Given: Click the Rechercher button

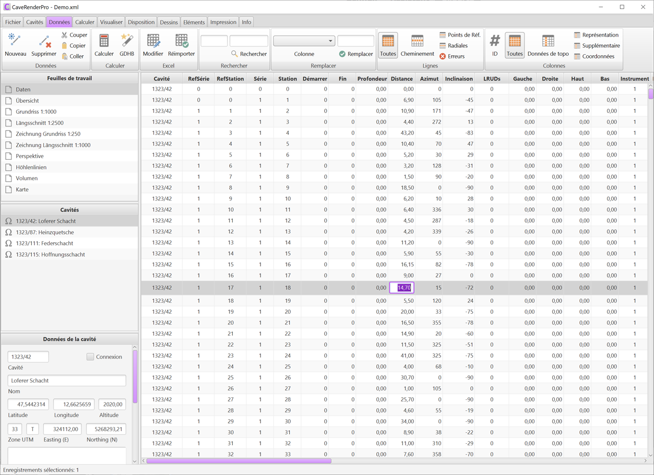Looking at the screenshot, I should point(249,54).
